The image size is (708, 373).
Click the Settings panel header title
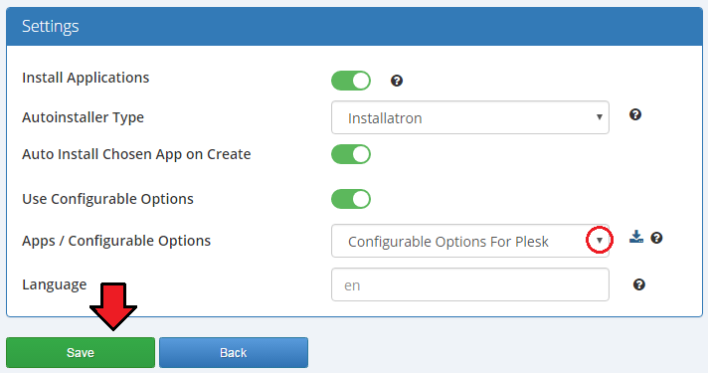pyautogui.click(x=51, y=26)
